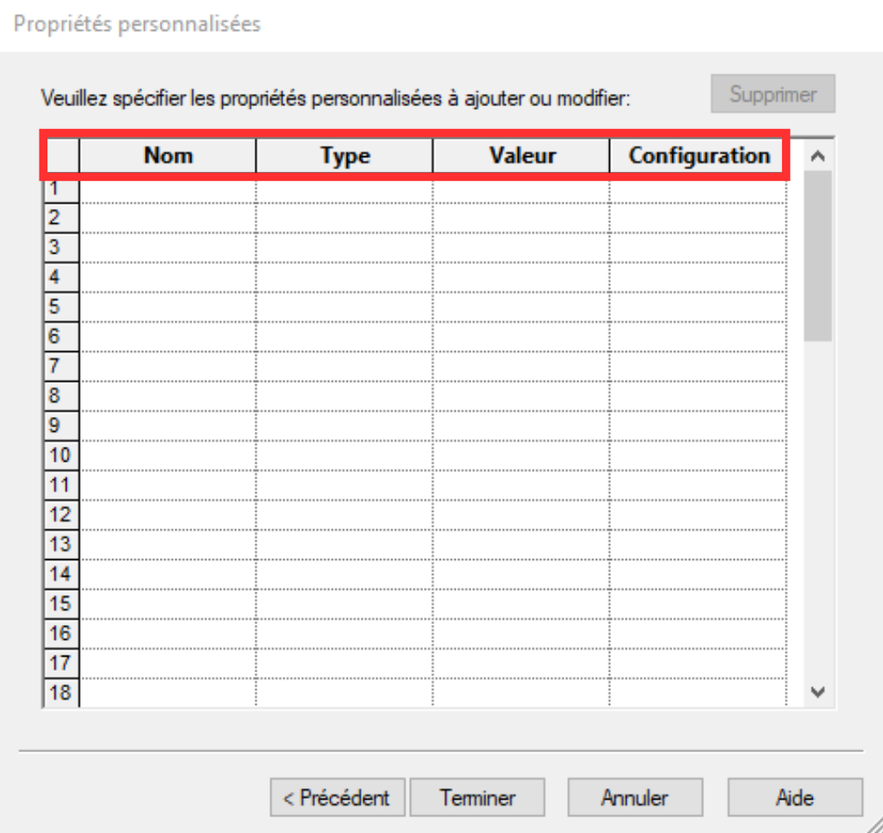Click the Valeur column header

coord(521,156)
